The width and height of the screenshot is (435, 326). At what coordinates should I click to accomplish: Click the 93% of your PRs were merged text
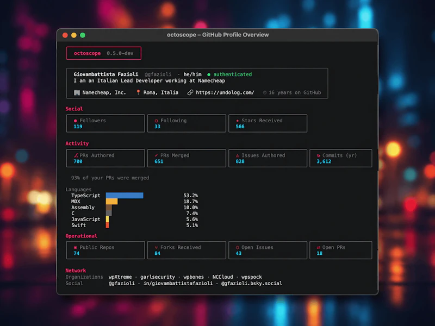click(110, 178)
